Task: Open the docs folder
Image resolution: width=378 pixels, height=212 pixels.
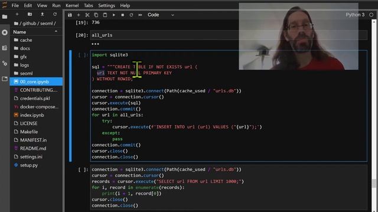Action: click(36, 48)
